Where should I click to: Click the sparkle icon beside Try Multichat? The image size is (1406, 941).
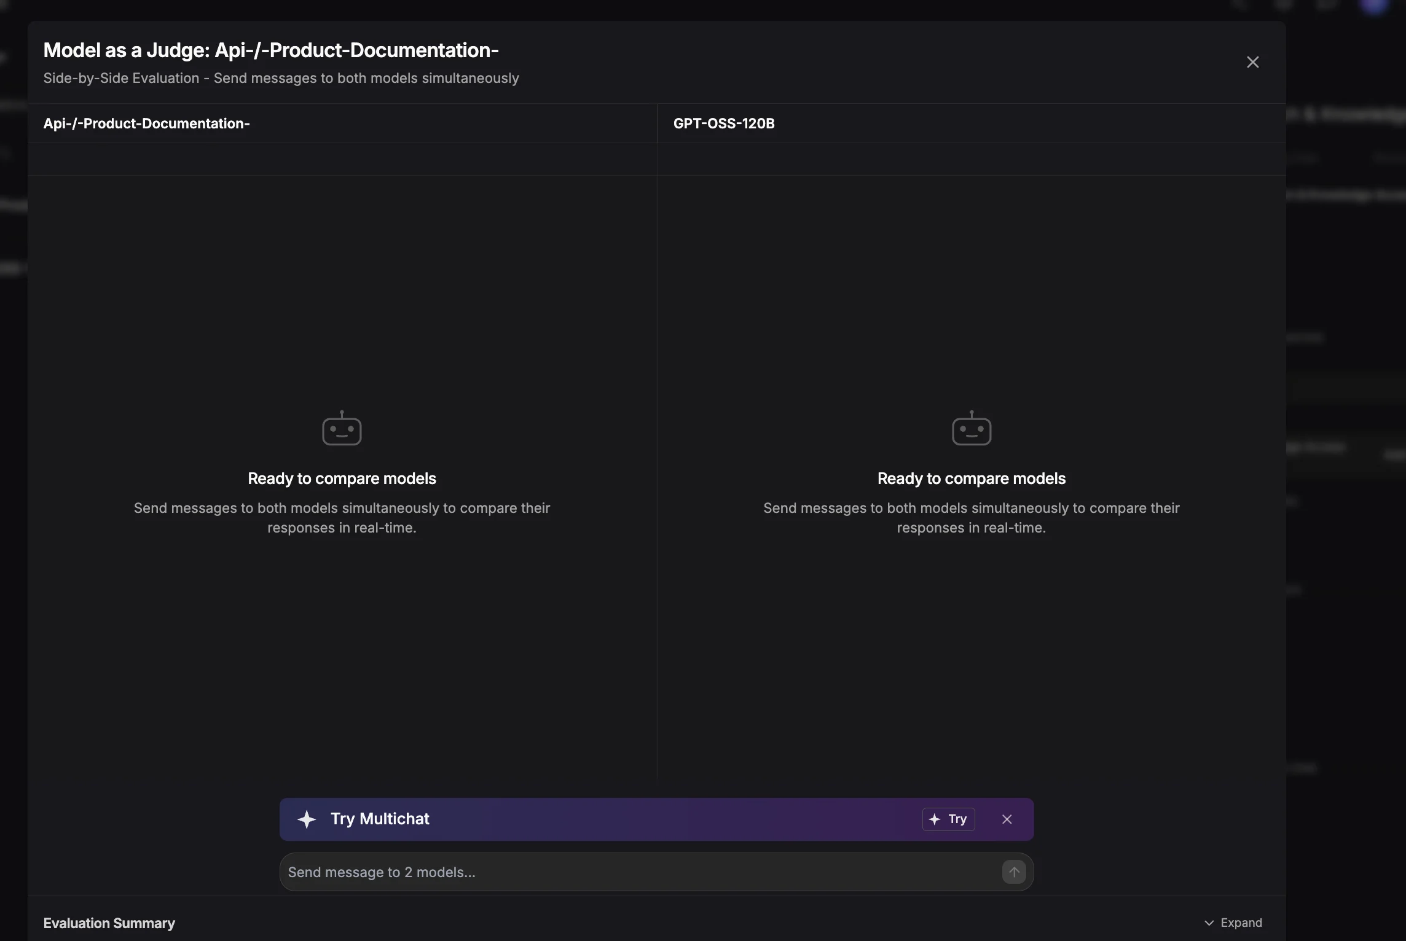pyautogui.click(x=307, y=819)
